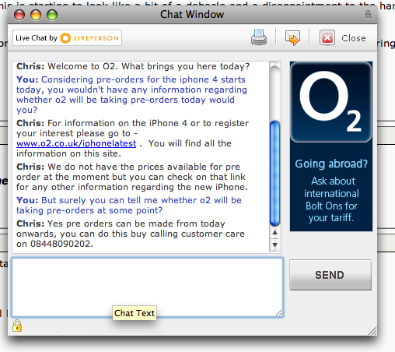The image size is (395, 352).
Task: Click the text area resize handle
Action: click(x=278, y=313)
